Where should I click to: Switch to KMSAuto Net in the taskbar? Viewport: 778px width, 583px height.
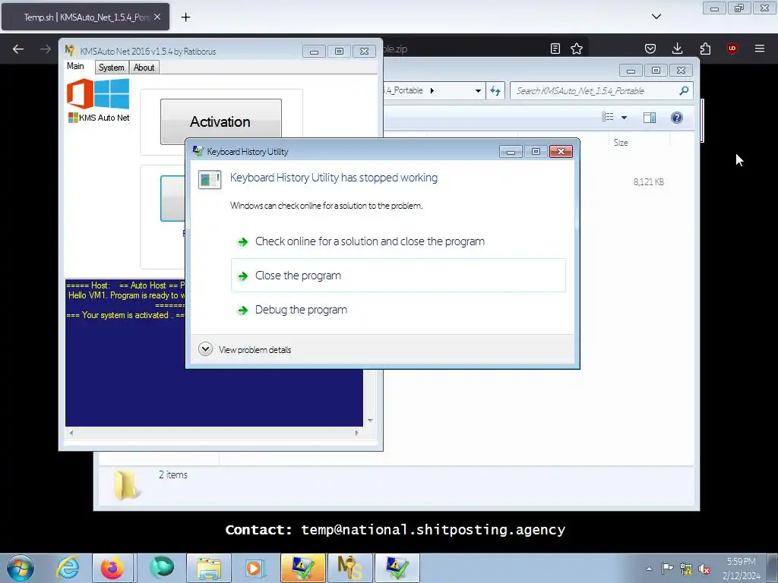click(x=349, y=568)
